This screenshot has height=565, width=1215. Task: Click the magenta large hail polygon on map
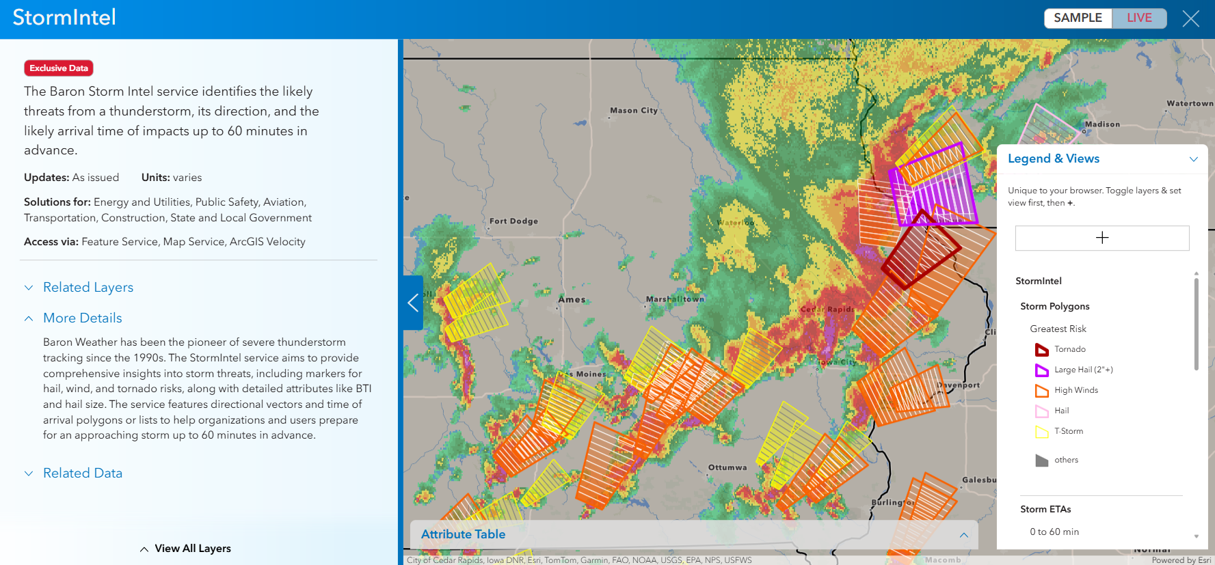(934, 184)
